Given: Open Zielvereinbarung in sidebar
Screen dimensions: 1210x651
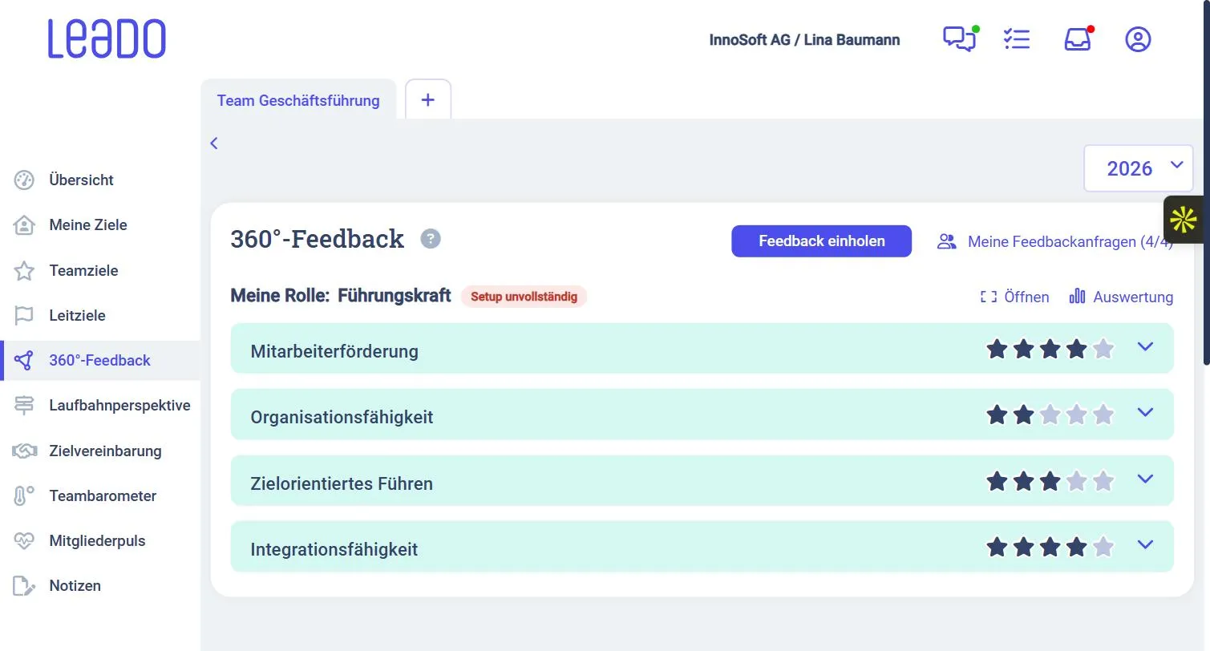Looking at the screenshot, I should pyautogui.click(x=100, y=451).
